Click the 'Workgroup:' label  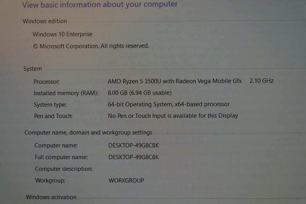[50, 180]
